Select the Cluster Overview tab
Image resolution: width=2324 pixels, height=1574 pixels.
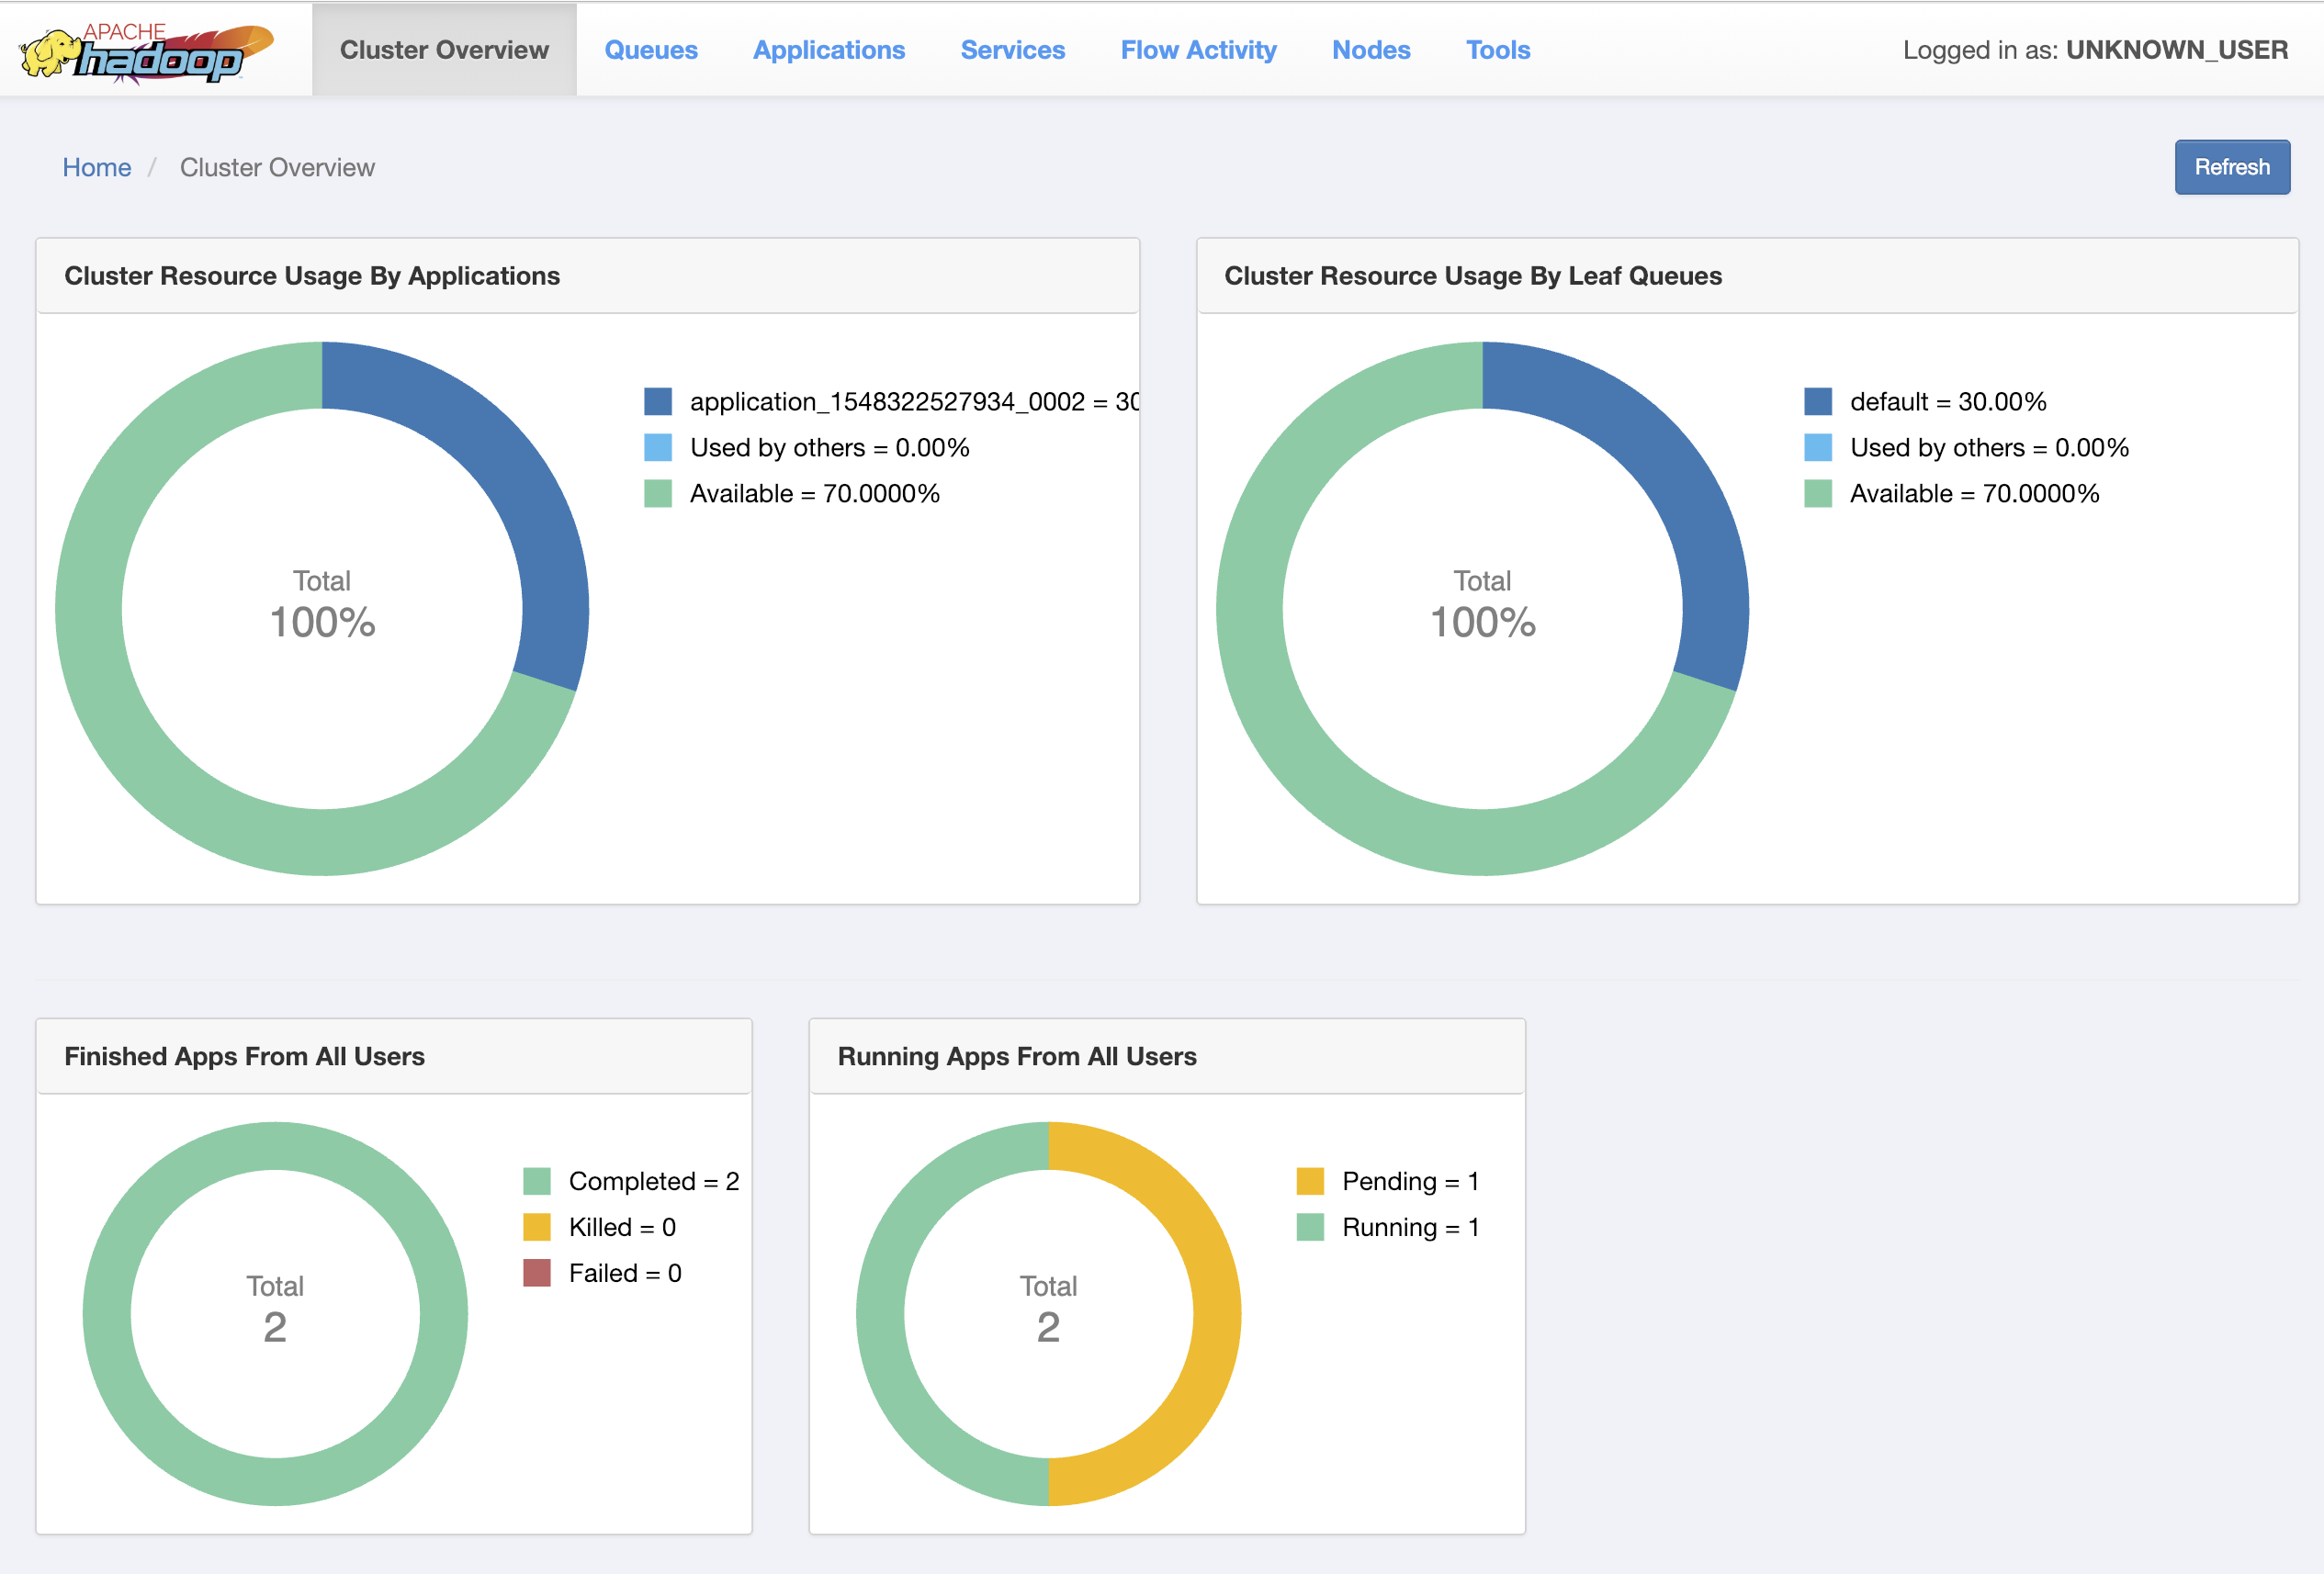[x=444, y=50]
